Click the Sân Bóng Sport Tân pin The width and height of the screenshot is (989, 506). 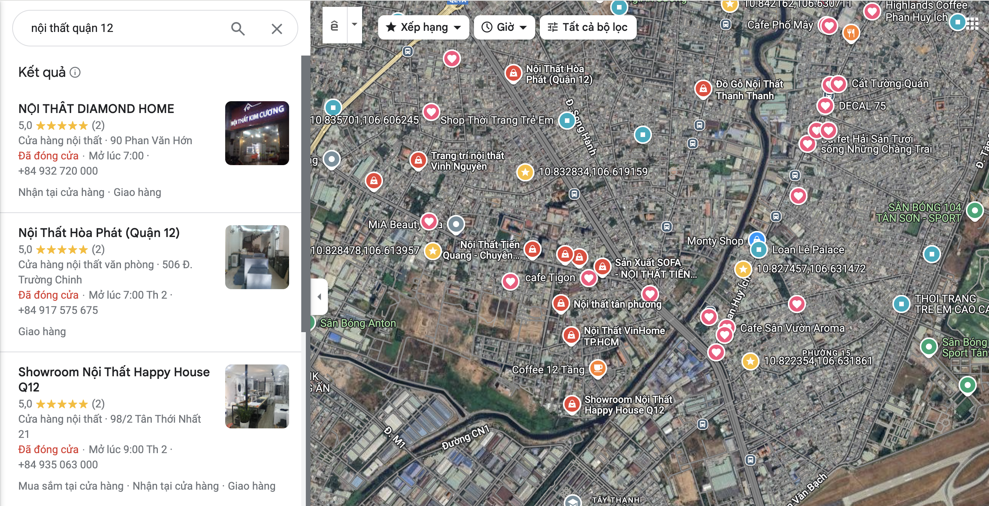tap(929, 347)
